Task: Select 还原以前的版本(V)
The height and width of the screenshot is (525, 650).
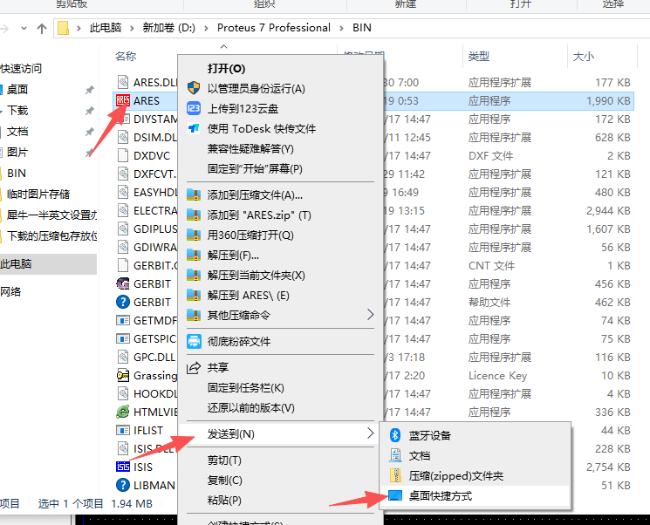Action: pos(250,408)
